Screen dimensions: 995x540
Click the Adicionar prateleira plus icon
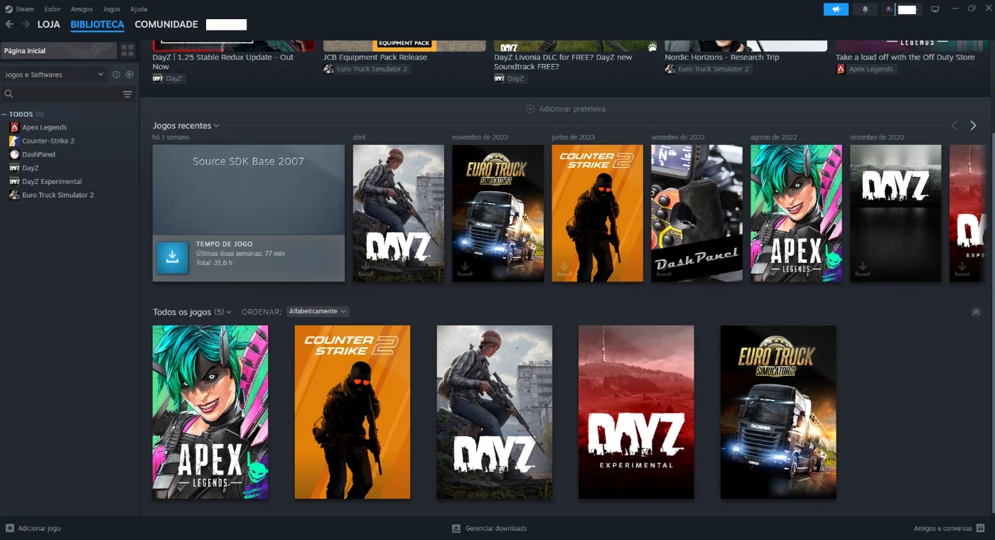pyautogui.click(x=530, y=109)
